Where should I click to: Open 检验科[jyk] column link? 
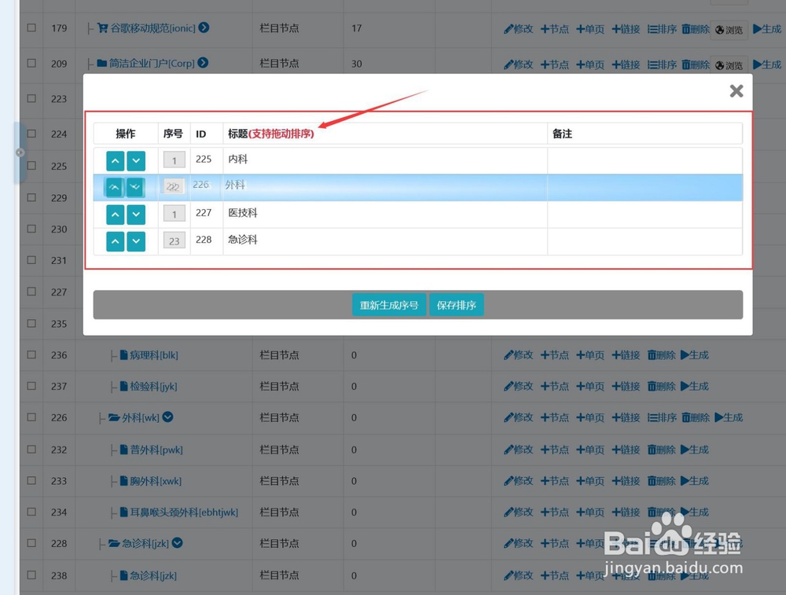(x=153, y=387)
